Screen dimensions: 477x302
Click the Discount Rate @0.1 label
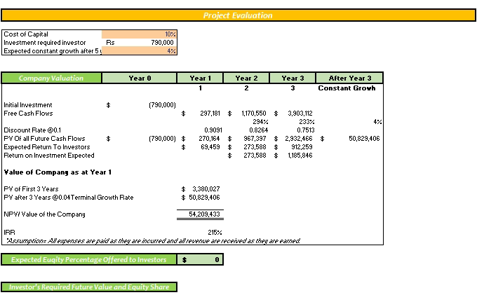(x=32, y=130)
